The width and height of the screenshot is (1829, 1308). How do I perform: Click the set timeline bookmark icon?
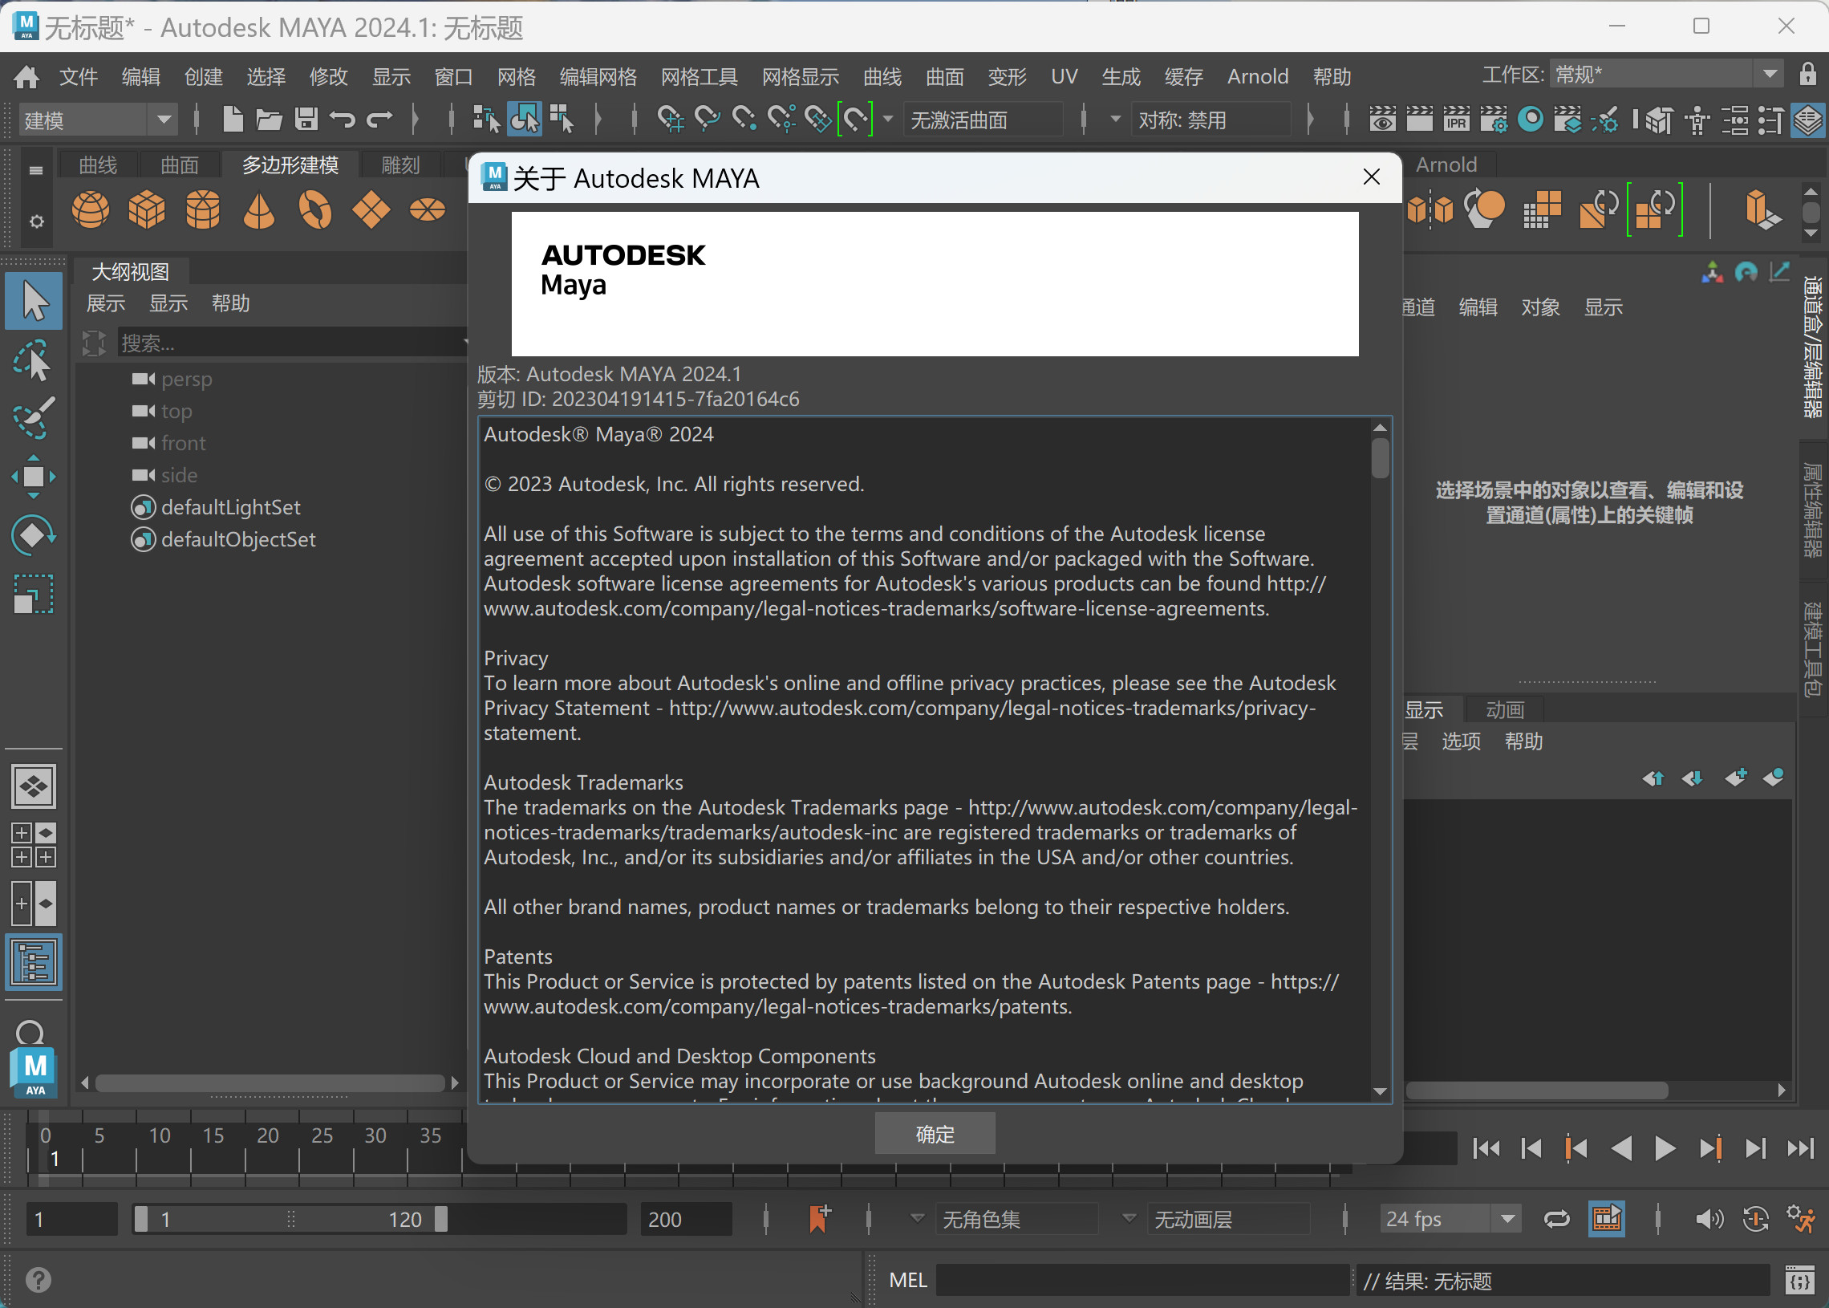[x=819, y=1218]
